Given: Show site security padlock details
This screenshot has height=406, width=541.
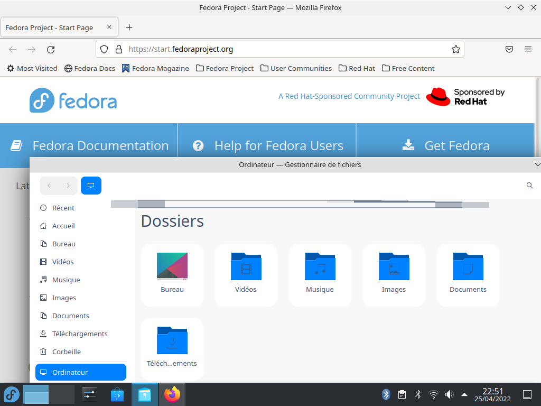Looking at the screenshot, I should (119, 49).
